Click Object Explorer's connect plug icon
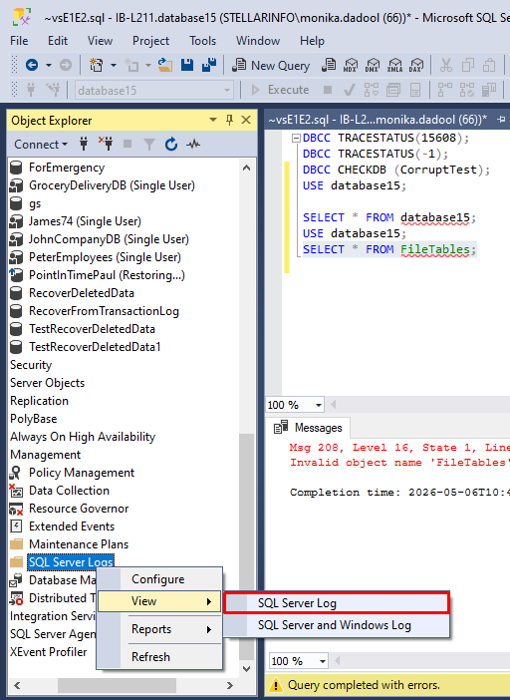 click(84, 144)
